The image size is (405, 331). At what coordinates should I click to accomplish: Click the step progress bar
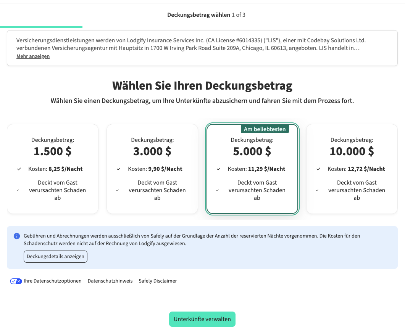pos(41,27)
